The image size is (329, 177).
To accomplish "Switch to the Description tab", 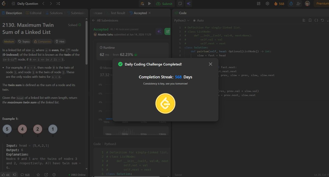I will pyautogui.click(x=12, y=13).
